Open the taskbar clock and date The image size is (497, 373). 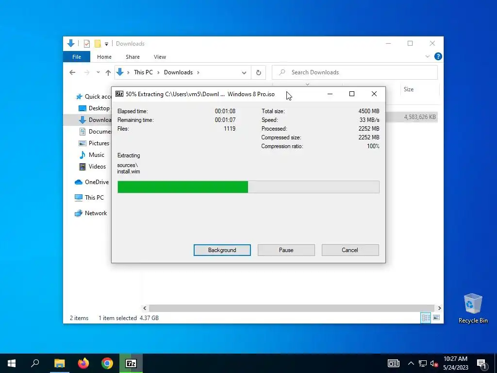click(455, 363)
